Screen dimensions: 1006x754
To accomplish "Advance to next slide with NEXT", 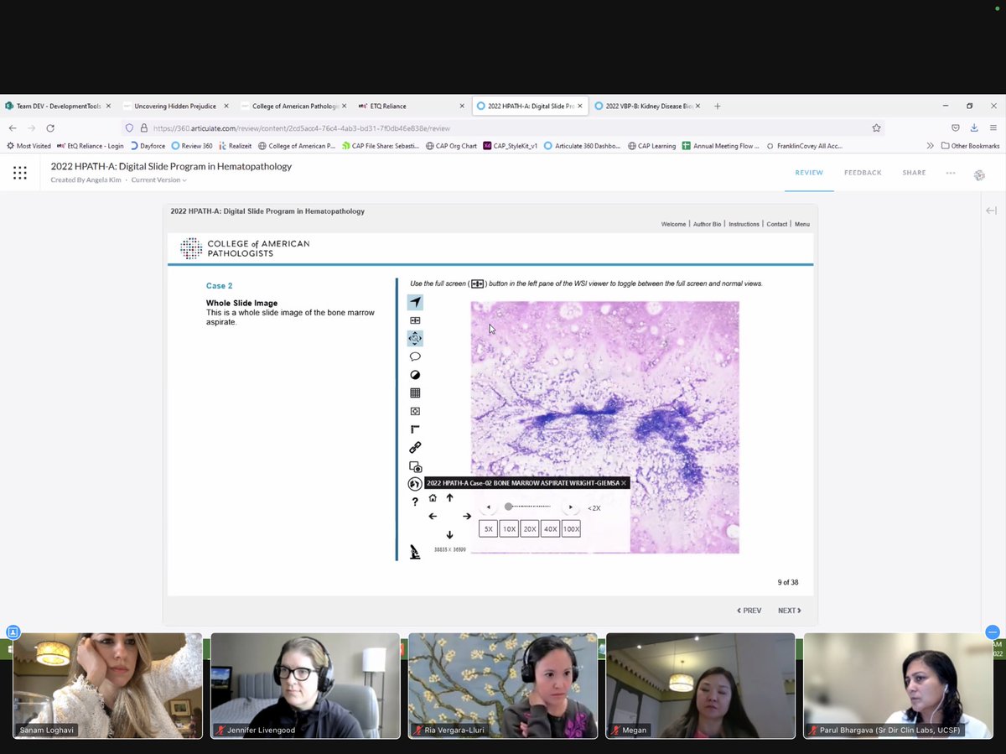I will tap(790, 611).
